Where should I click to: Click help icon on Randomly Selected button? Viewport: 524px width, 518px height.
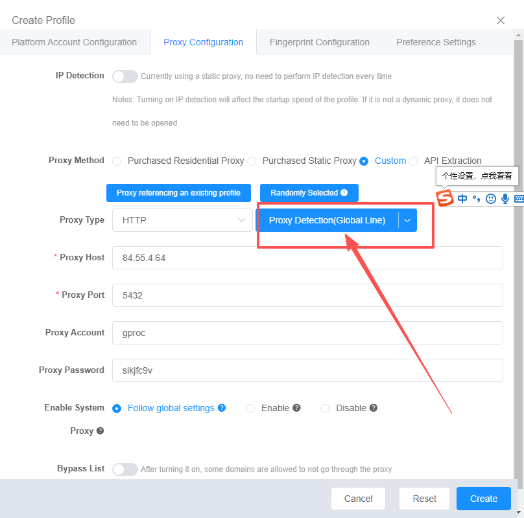tap(344, 193)
